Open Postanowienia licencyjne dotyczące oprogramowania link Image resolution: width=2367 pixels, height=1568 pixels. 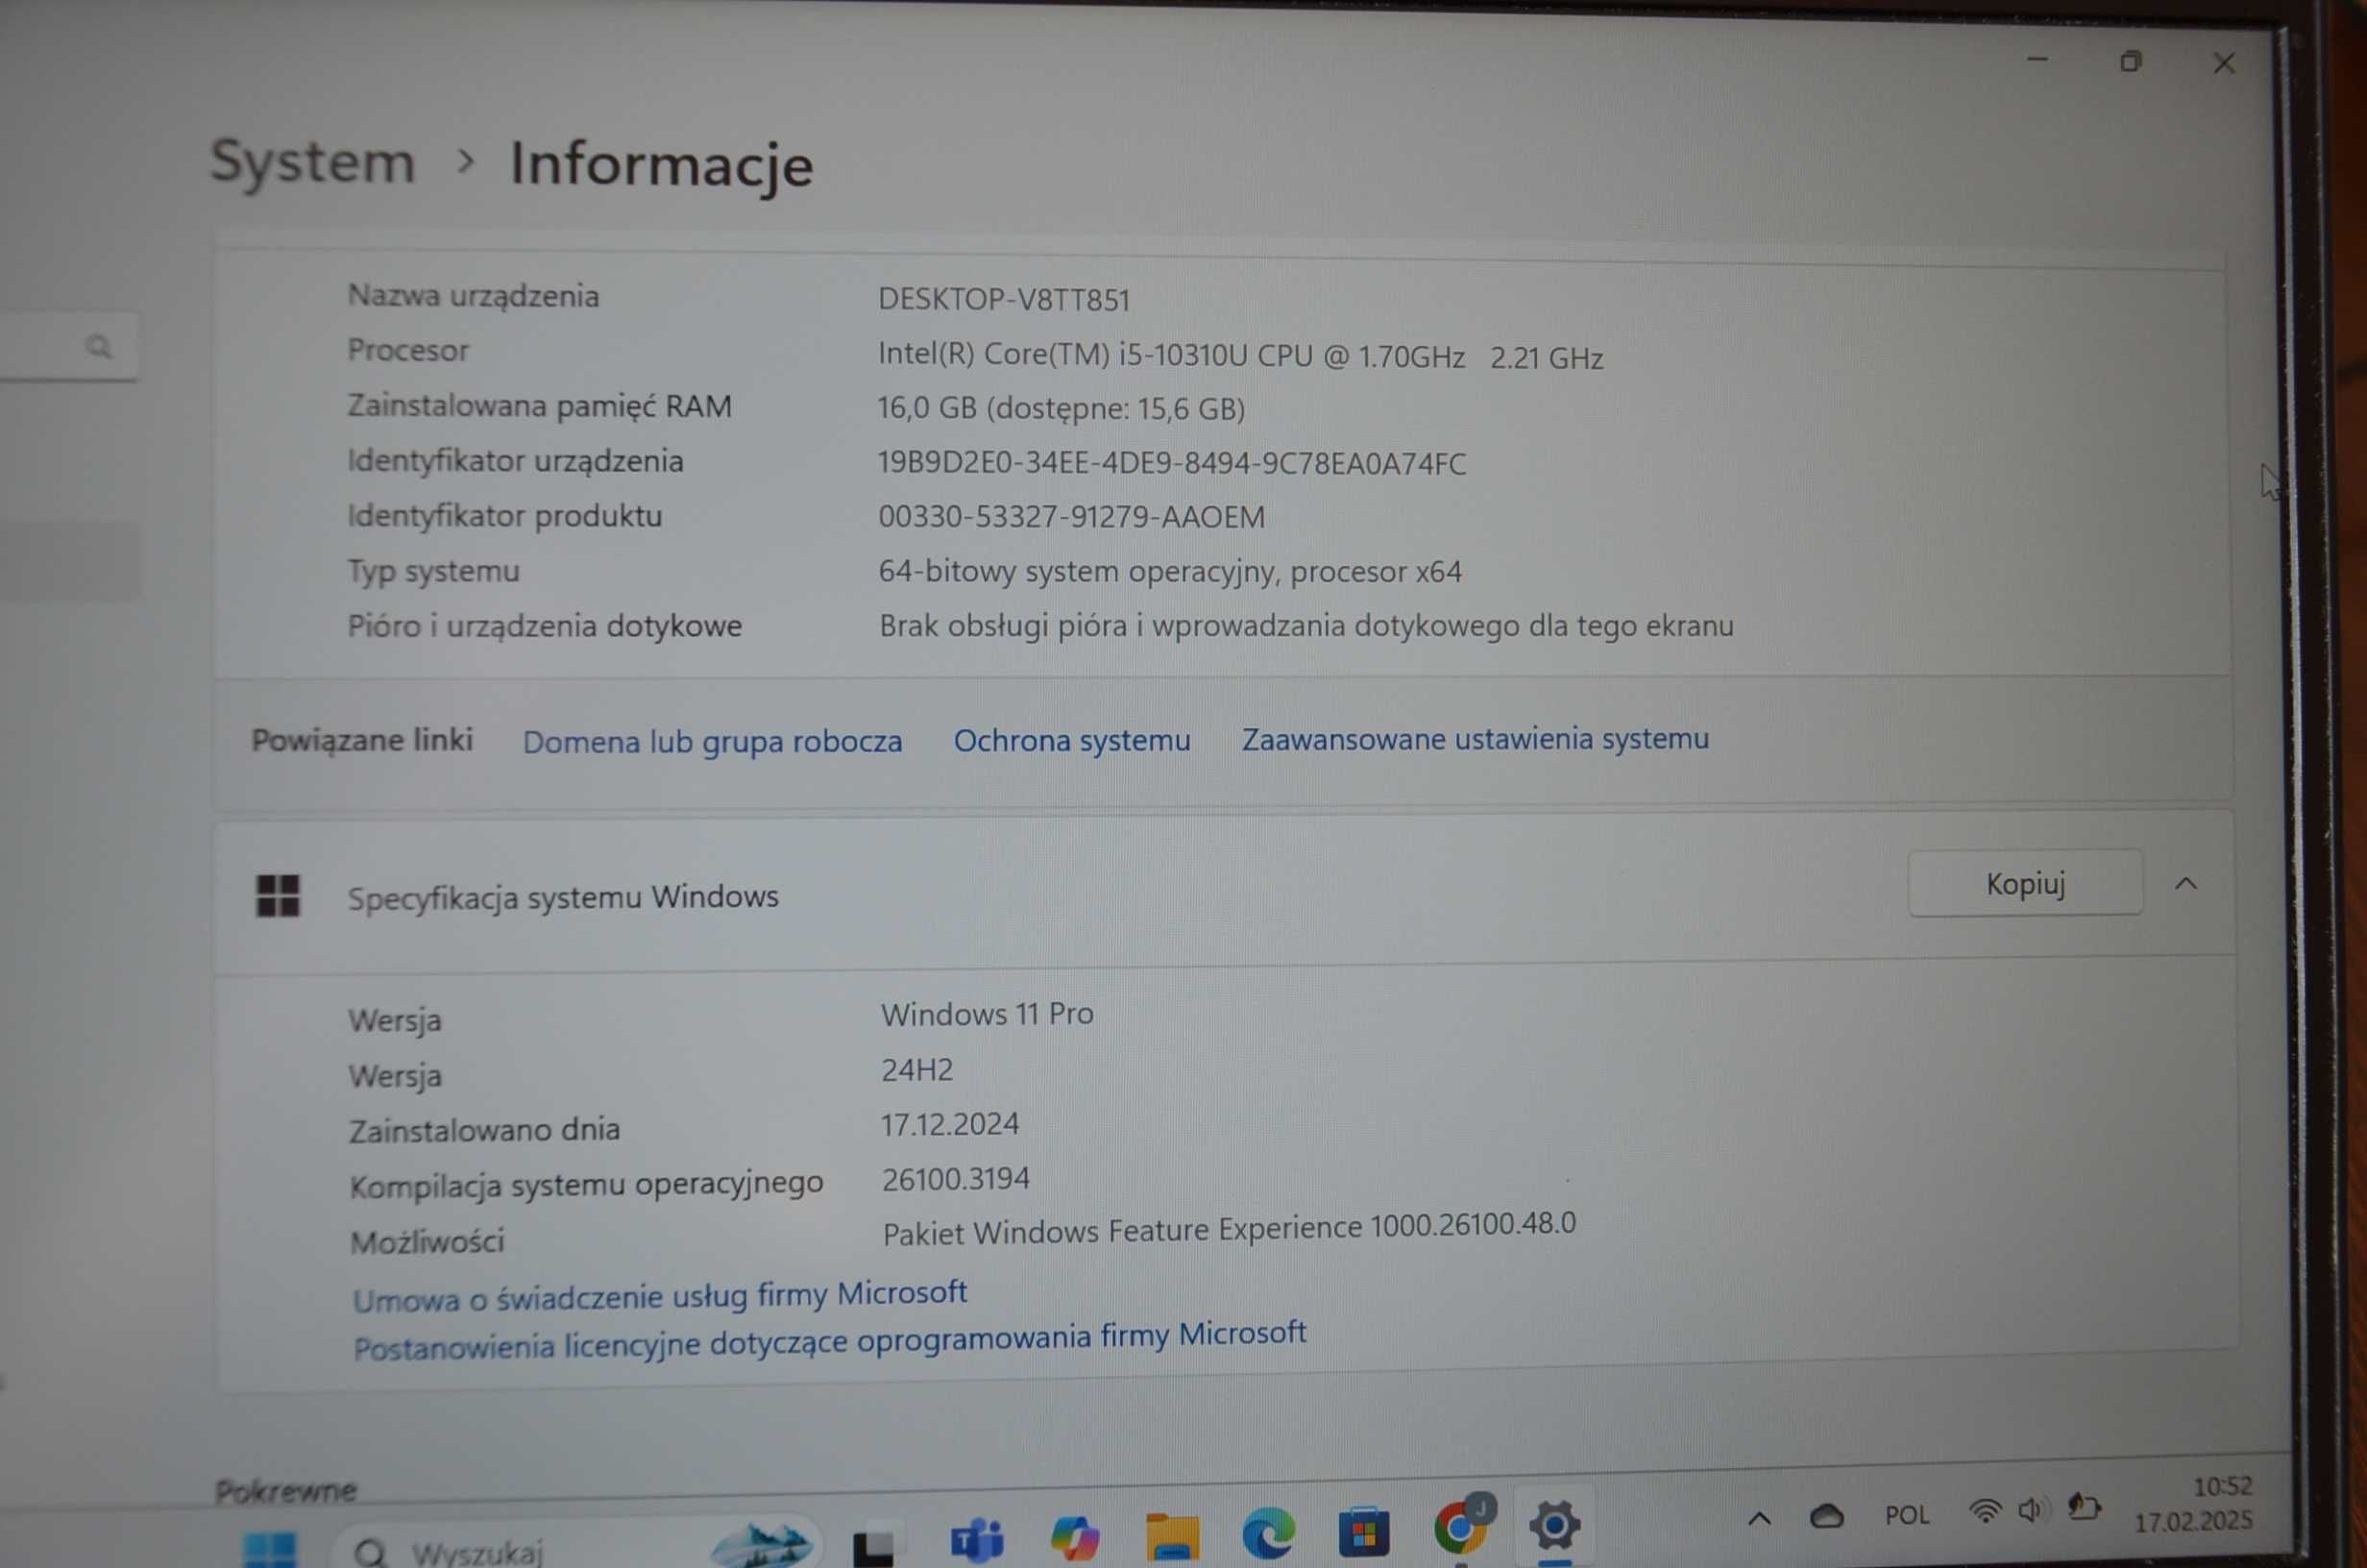pyautogui.click(x=830, y=1341)
